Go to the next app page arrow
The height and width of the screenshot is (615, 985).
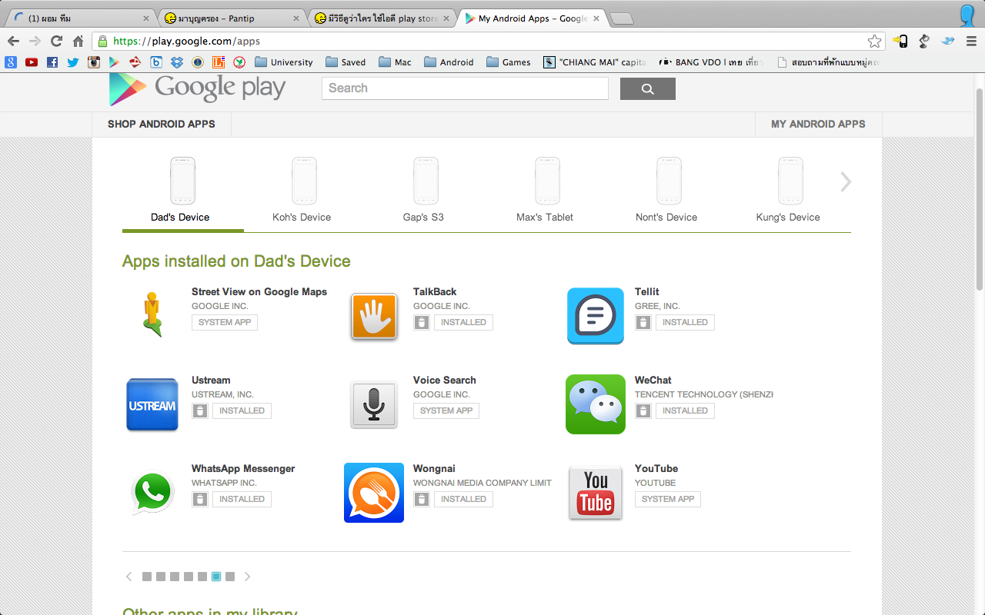pos(247,577)
